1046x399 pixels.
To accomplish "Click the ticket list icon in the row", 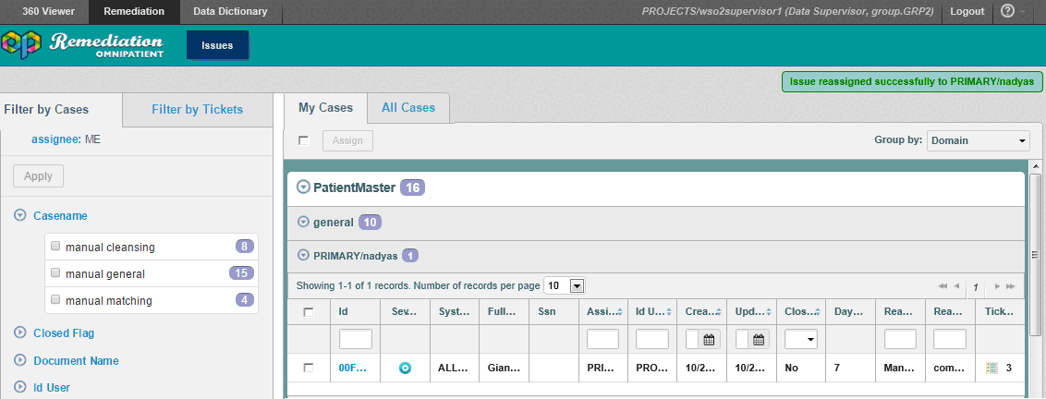I will pyautogui.click(x=991, y=368).
